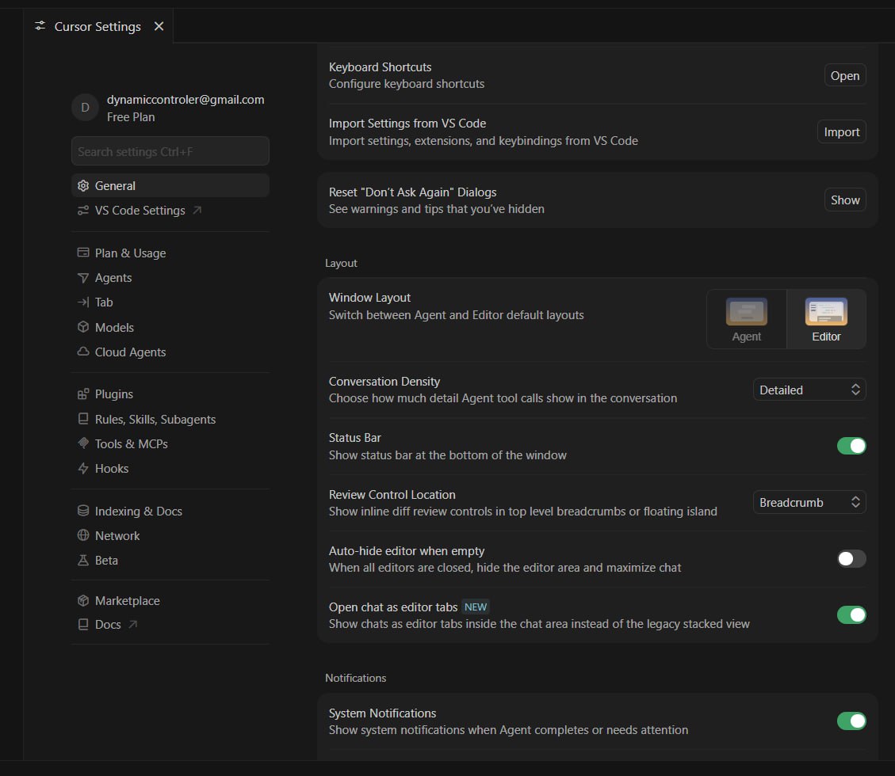
Task: Open Tools & MCPs section
Action: click(x=170, y=443)
